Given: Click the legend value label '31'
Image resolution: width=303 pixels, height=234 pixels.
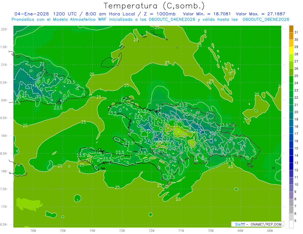Looking at the screenshot, I should click(296, 32).
